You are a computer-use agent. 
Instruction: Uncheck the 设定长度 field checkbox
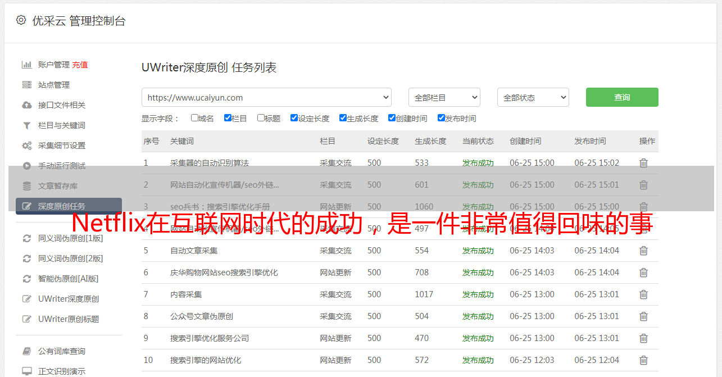tap(294, 118)
